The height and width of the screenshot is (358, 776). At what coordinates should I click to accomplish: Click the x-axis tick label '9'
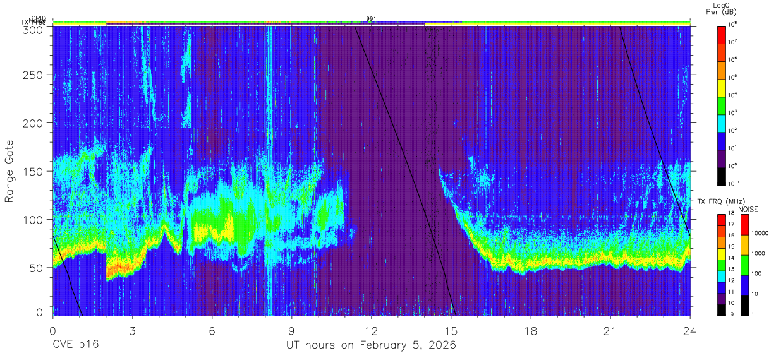point(291,331)
